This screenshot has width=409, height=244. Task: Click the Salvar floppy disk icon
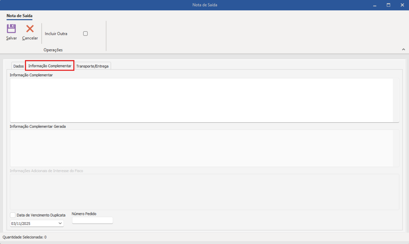coord(11,29)
